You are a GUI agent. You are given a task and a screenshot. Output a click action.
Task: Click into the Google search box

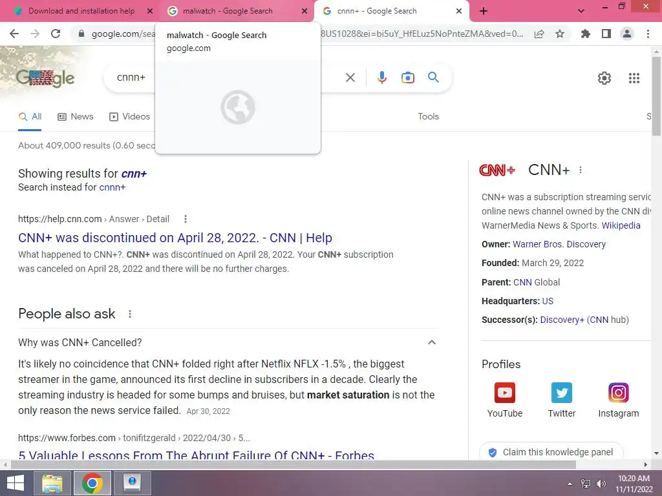[228, 77]
